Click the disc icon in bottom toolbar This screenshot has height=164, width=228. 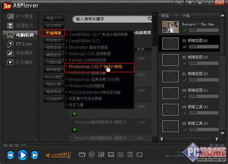pyautogui.click(x=92, y=154)
